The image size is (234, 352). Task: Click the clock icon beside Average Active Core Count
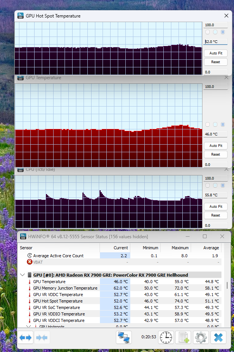(30, 255)
